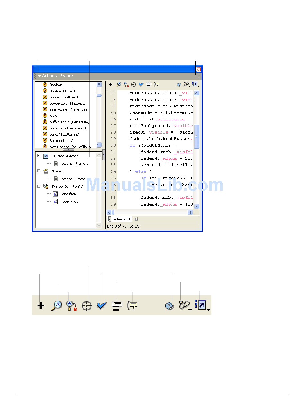Open Debug Options dropdown in Actions panel toolbar
The height and width of the screenshot is (404, 305).
tap(187, 84)
